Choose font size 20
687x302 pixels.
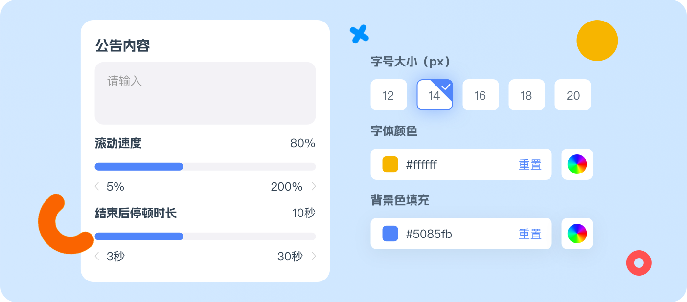pyautogui.click(x=572, y=95)
